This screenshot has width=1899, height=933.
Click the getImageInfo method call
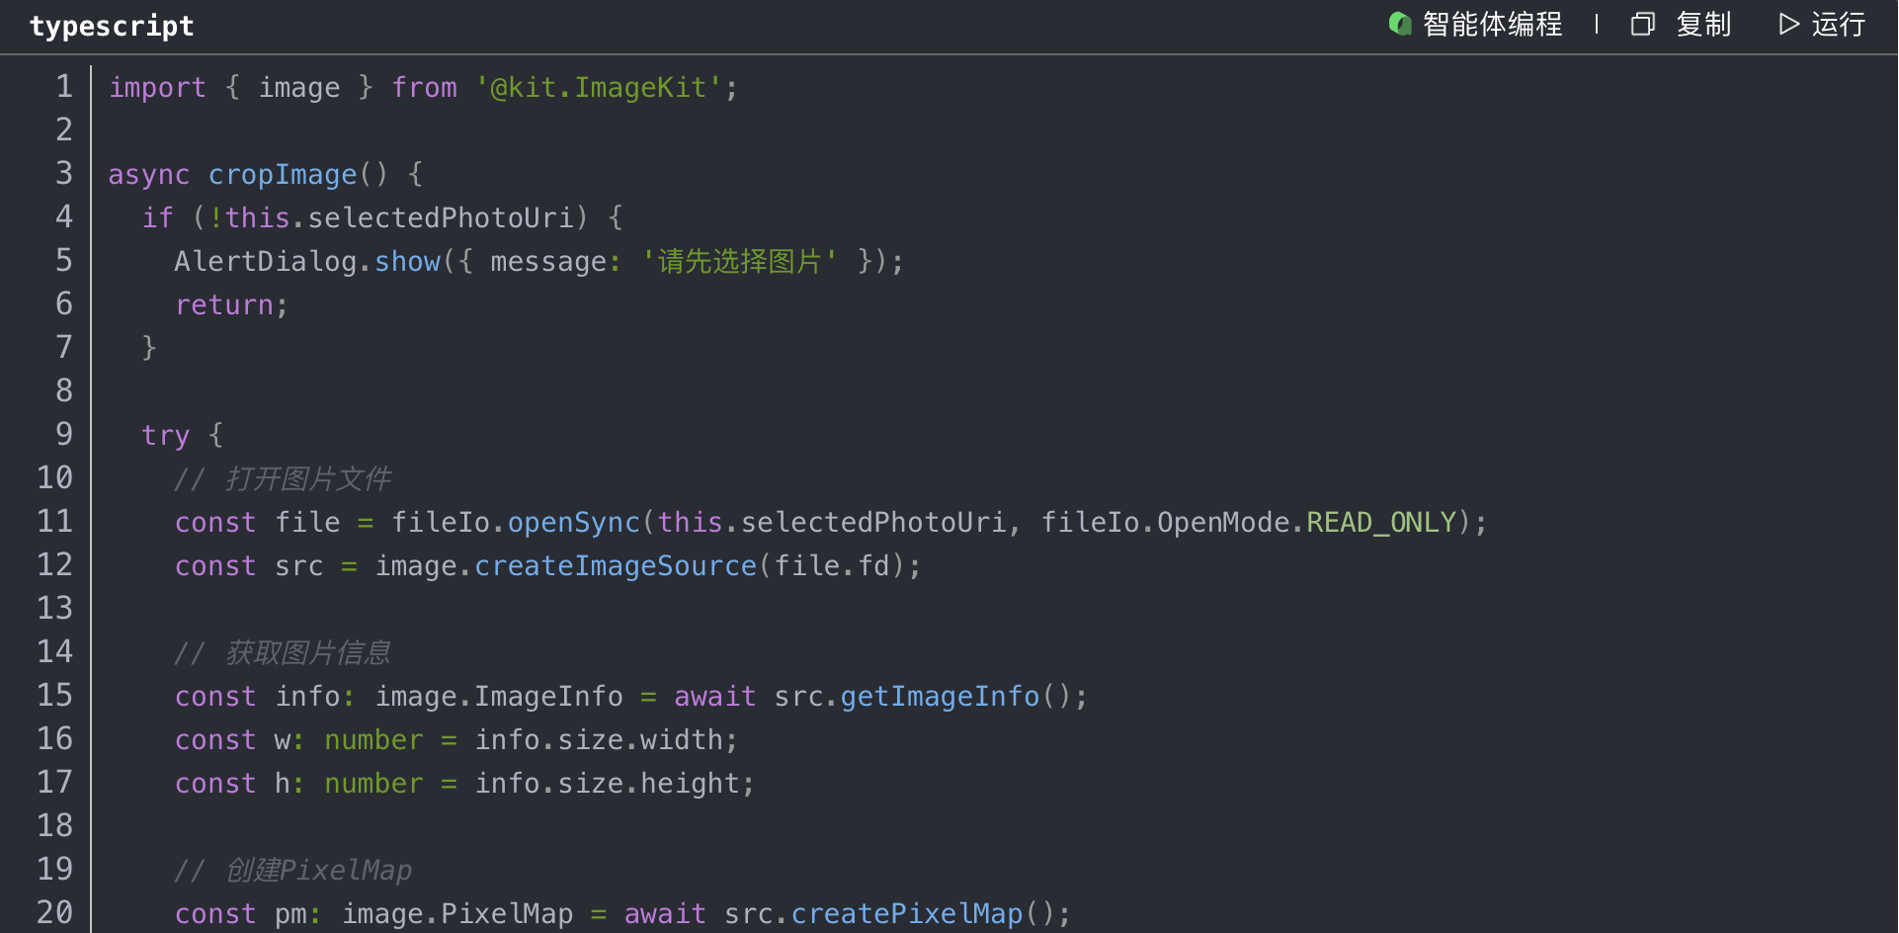pos(940,697)
